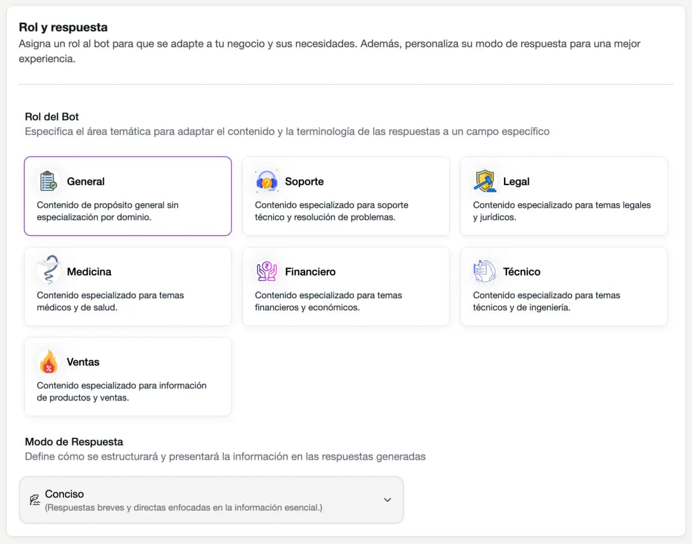Click the General role card
Image resolution: width=692 pixels, height=544 pixels.
[128, 196]
